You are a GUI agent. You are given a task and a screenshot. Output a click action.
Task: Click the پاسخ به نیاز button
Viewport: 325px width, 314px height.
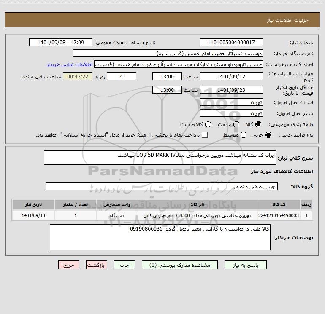click(245, 265)
